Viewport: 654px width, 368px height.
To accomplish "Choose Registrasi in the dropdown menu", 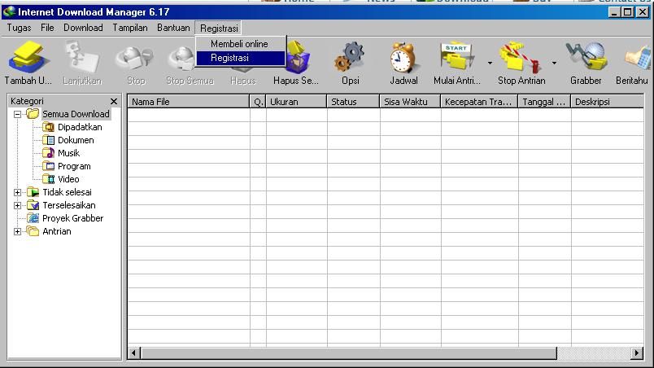I will point(241,58).
